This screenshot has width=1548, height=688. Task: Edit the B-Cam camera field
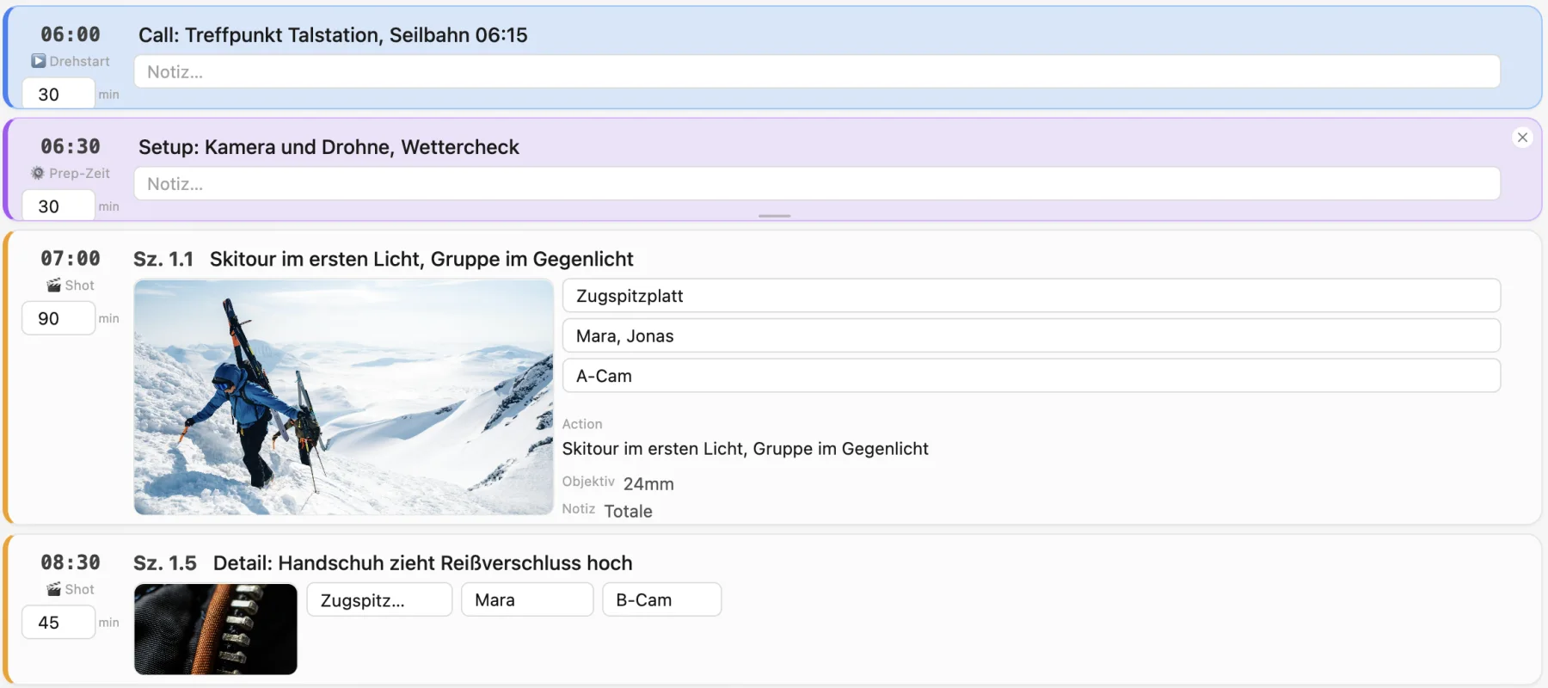coord(662,599)
